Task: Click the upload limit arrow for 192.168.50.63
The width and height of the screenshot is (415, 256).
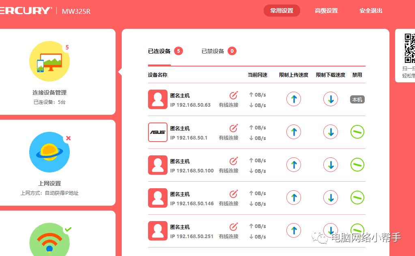Action: (x=293, y=99)
